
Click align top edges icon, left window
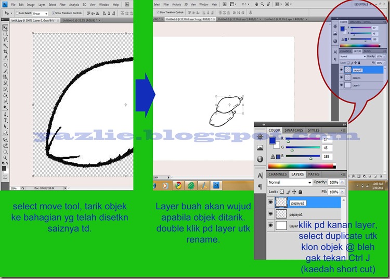(x=88, y=13)
